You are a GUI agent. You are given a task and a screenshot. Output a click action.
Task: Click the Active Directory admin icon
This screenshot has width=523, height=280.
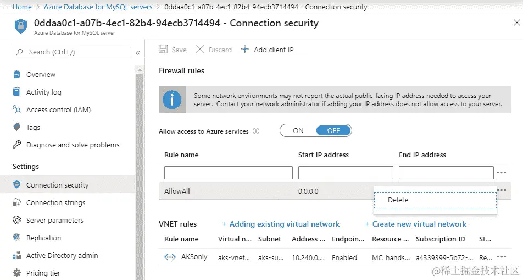point(16,255)
